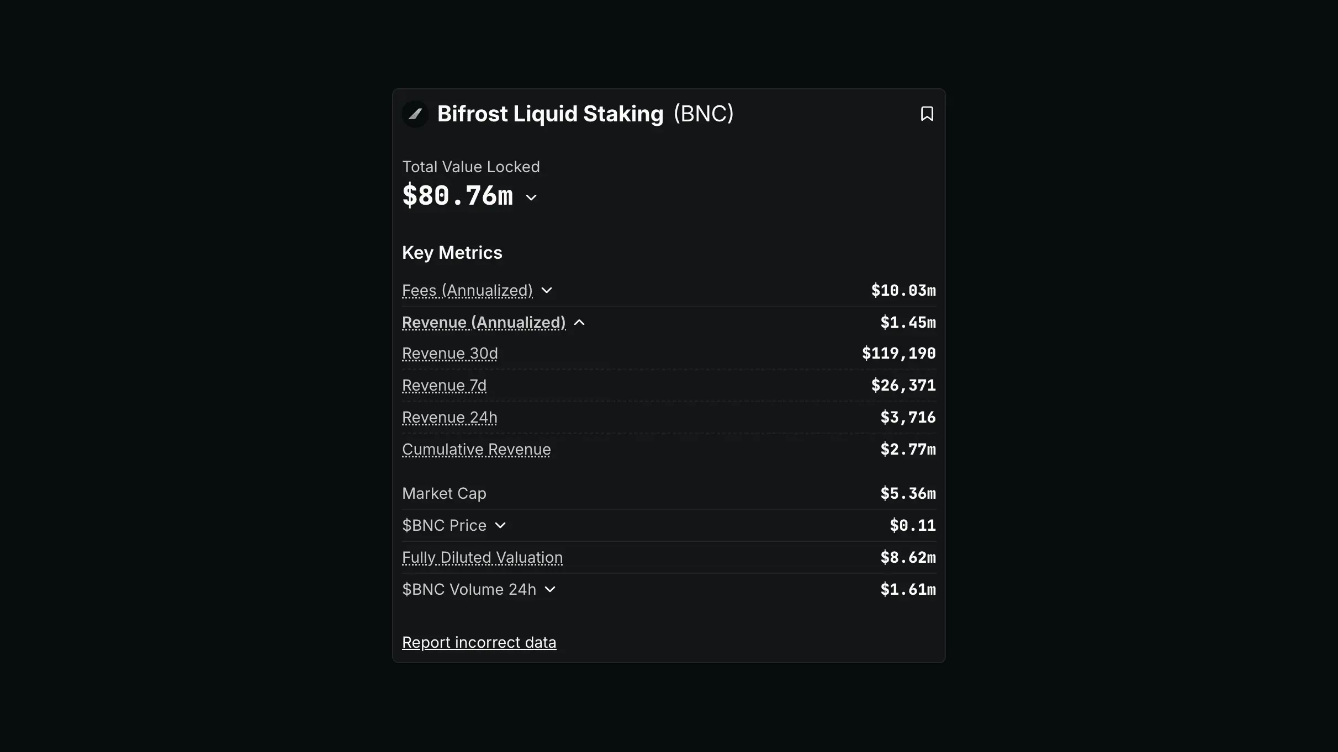Click the Market Cap row label
The height and width of the screenshot is (752, 1338).
444,493
